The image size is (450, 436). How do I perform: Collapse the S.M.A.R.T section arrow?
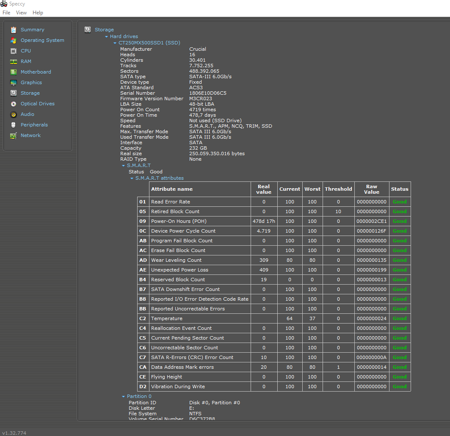coord(124,166)
